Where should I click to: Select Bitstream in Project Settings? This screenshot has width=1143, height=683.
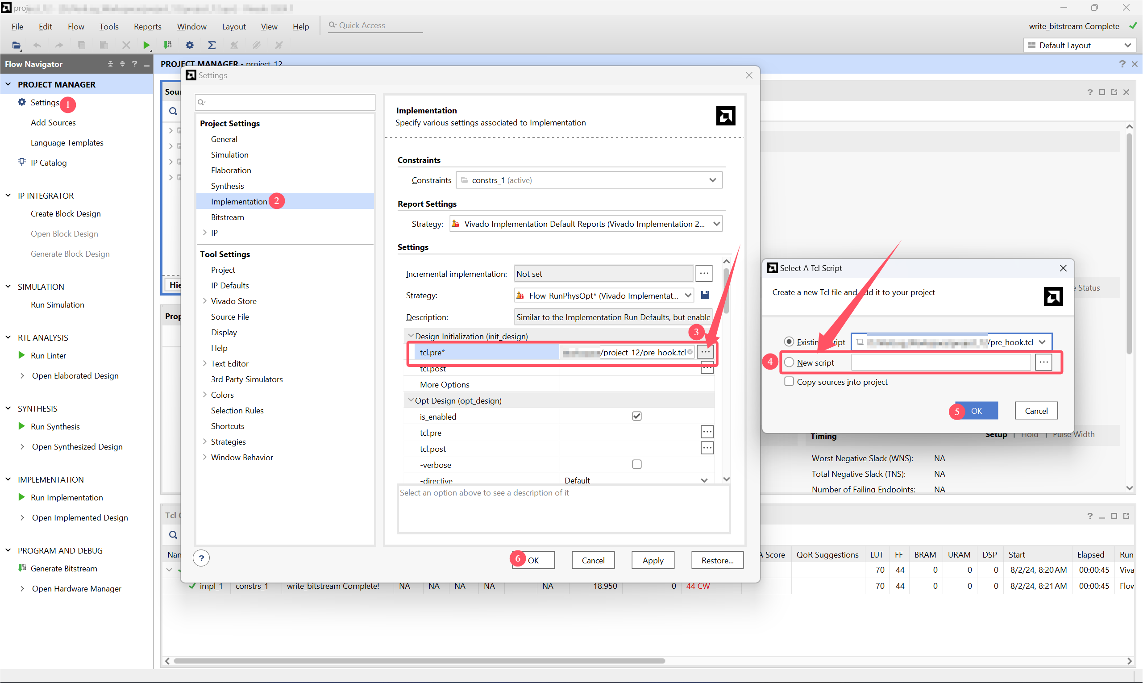(x=227, y=217)
